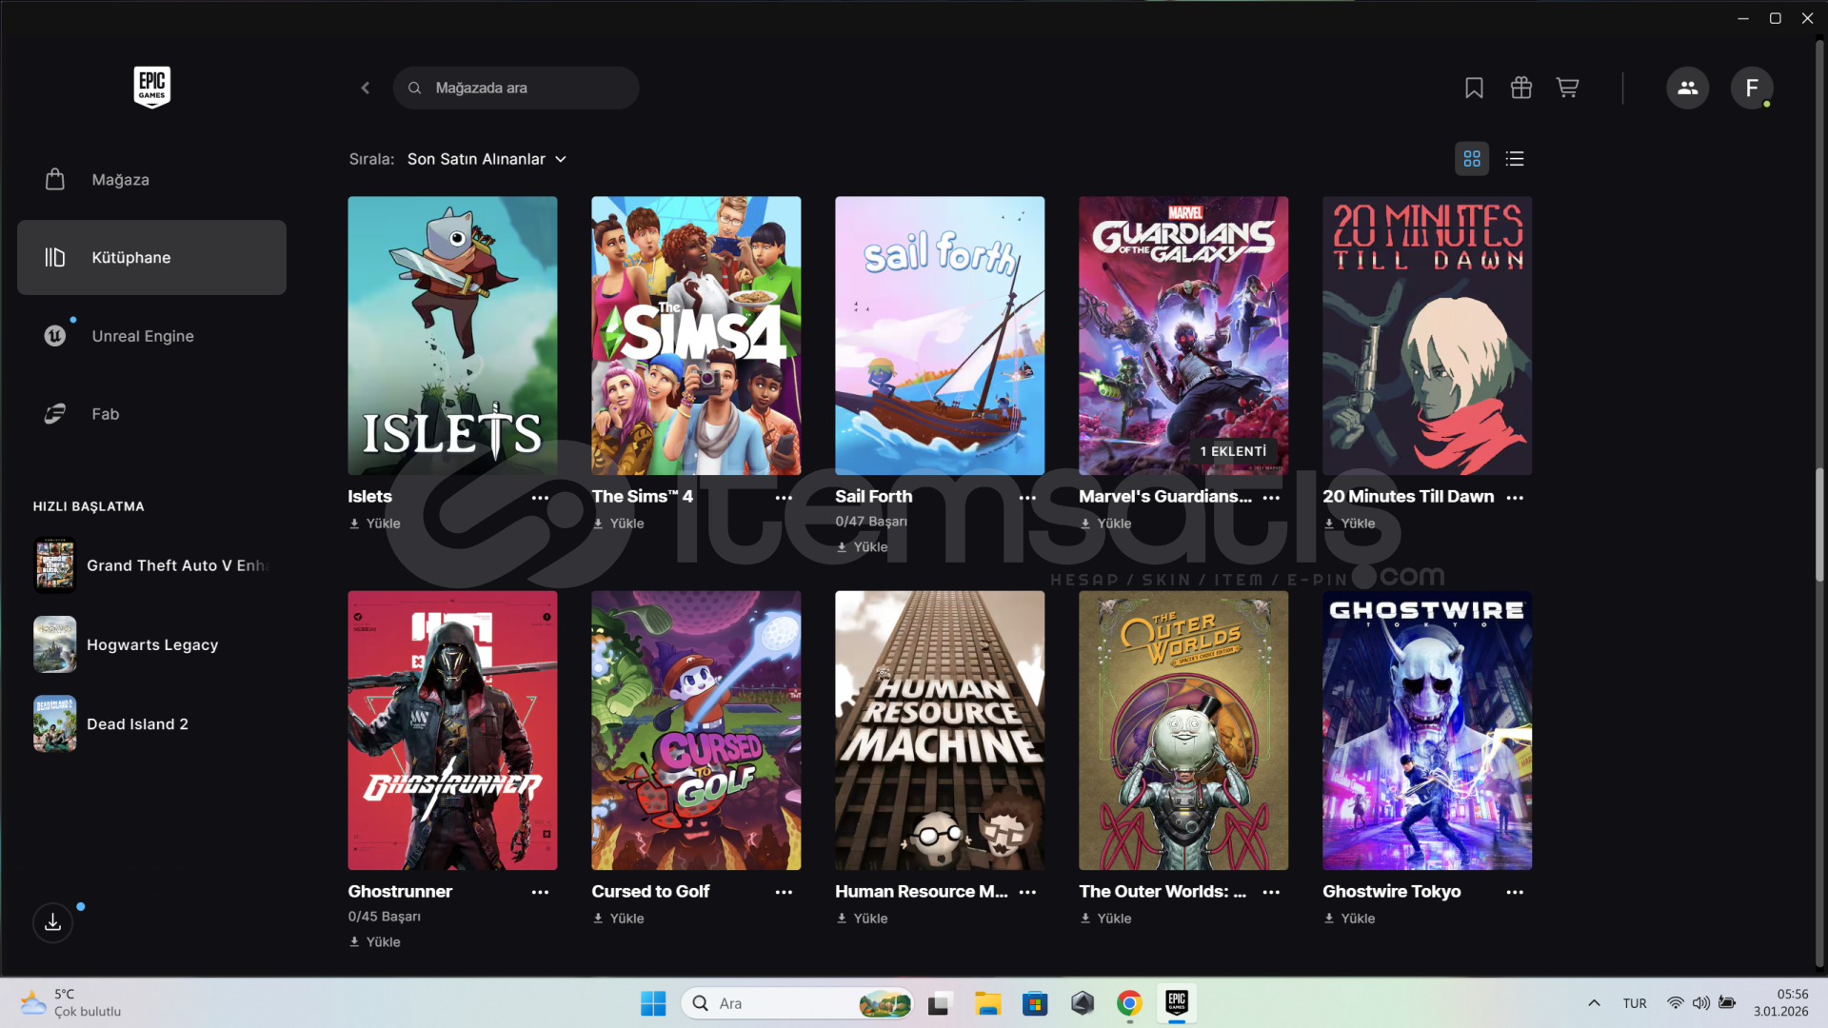Click Yükle under The Sims 4

tap(619, 524)
